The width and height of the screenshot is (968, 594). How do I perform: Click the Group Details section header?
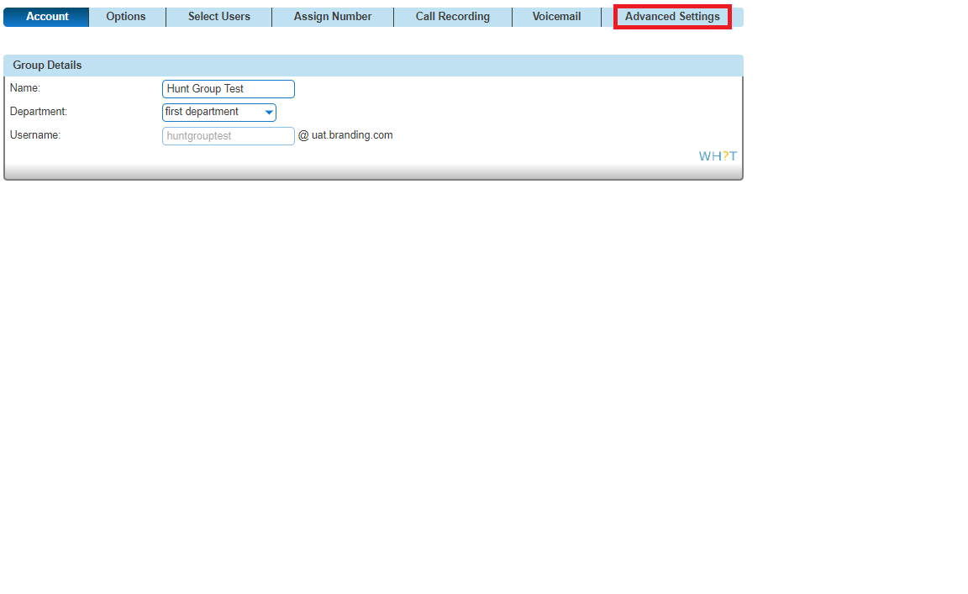[373, 66]
